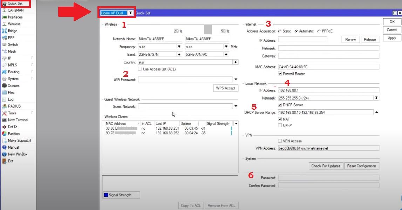Toggle the NAT checkbox
This screenshot has height=210, width=402.
pyautogui.click(x=280, y=119)
